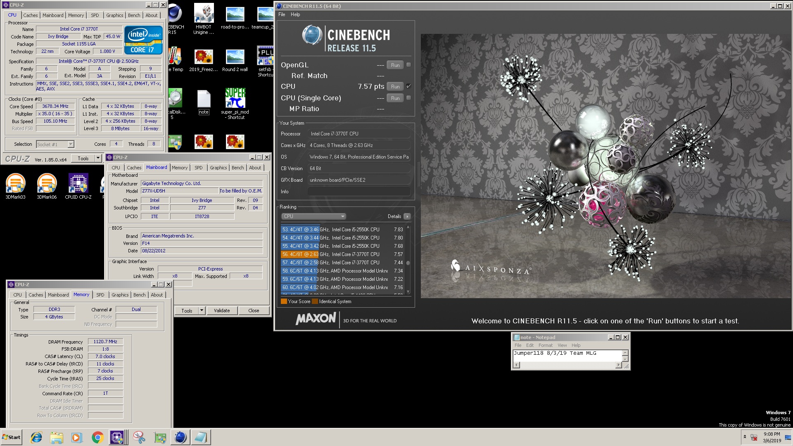Open Windows Media Player from taskbar
Screen dimensions: 793x446
click(77, 437)
